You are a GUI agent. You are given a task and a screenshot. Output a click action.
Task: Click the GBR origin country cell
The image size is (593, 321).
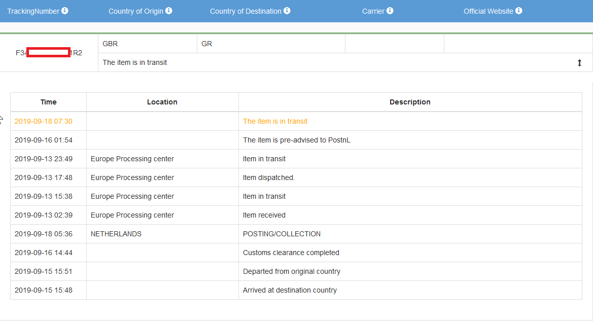(148, 44)
